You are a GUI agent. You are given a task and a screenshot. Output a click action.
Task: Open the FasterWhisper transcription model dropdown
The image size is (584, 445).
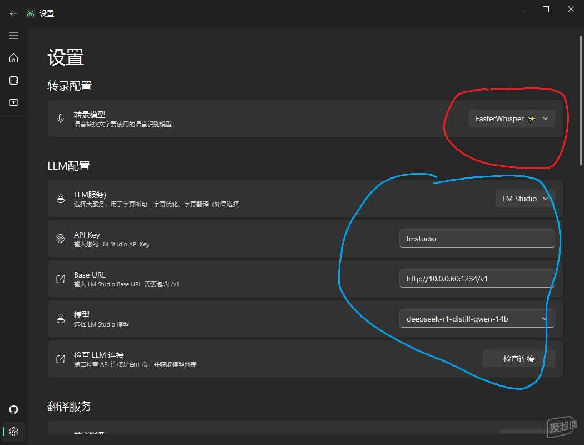pyautogui.click(x=511, y=118)
